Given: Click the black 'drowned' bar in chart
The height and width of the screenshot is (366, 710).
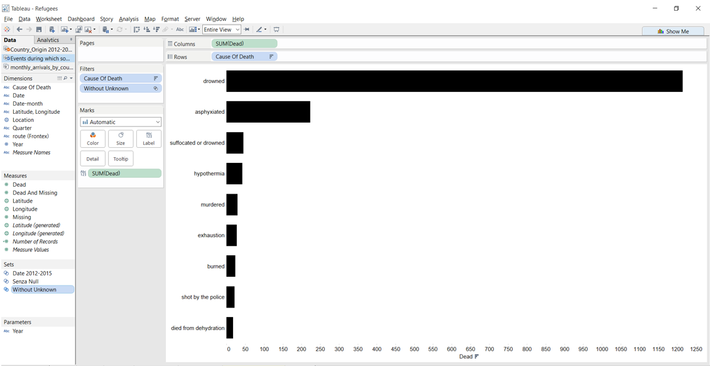Looking at the screenshot, I should click(454, 81).
